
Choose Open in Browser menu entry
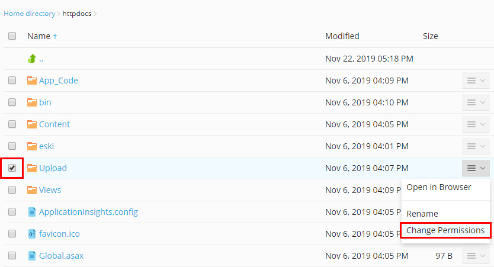(438, 187)
